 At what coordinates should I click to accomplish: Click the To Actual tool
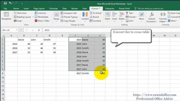[96, 13]
